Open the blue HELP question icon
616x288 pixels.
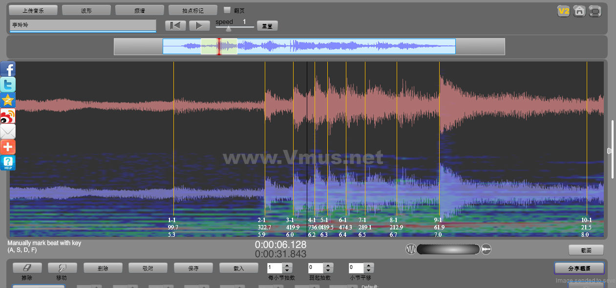click(8, 163)
